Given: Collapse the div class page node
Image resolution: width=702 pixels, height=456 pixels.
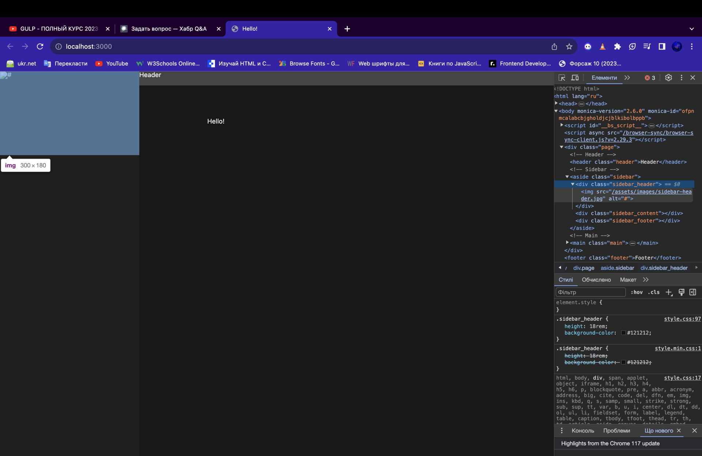Looking at the screenshot, I should (562, 147).
